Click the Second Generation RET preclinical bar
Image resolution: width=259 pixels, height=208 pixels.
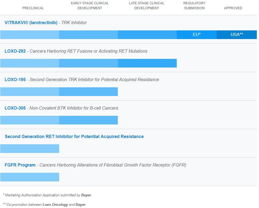coord(30,149)
